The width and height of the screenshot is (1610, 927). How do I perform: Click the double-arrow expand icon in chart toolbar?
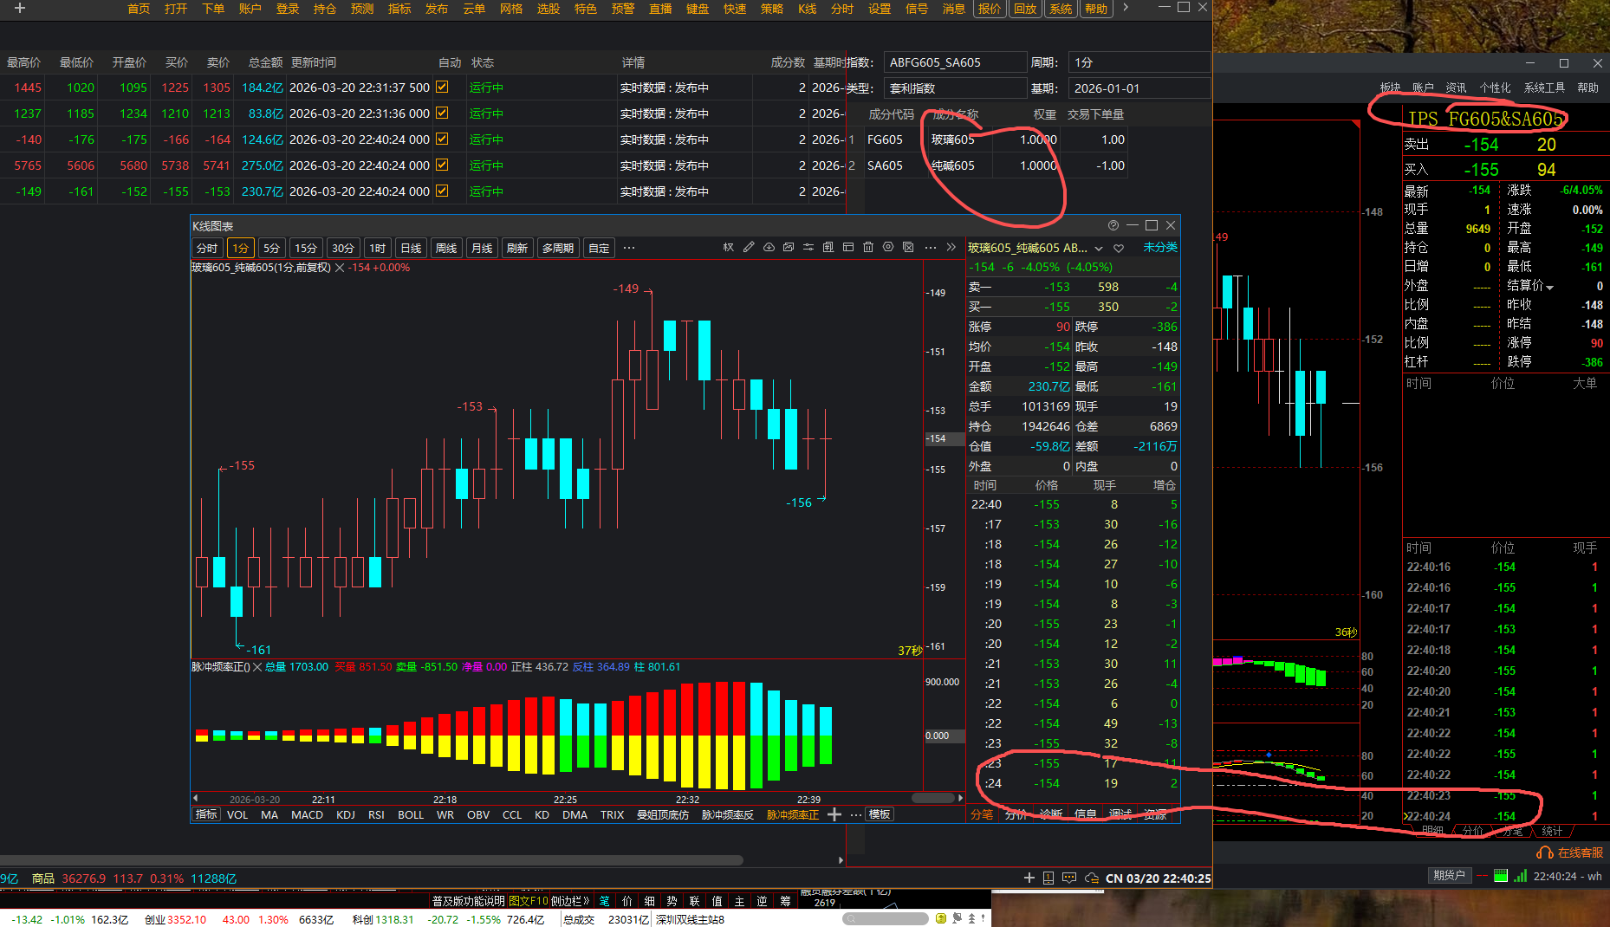tap(951, 248)
